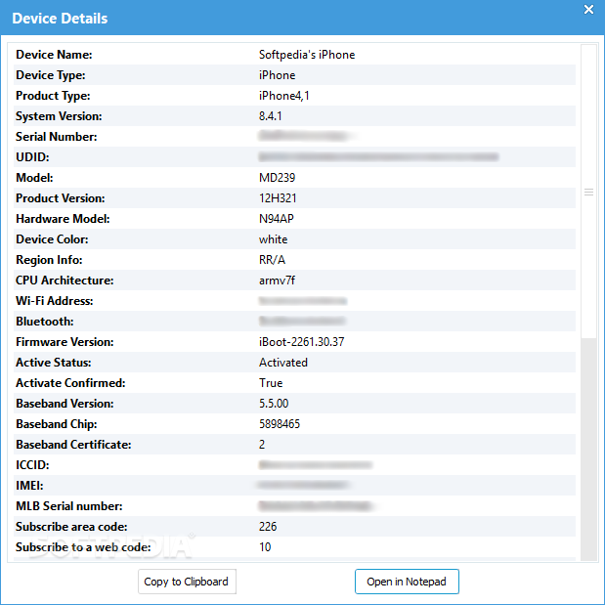The height and width of the screenshot is (605, 605).
Task: Click the 'Bluetooth:' row label
Action: [45, 322]
